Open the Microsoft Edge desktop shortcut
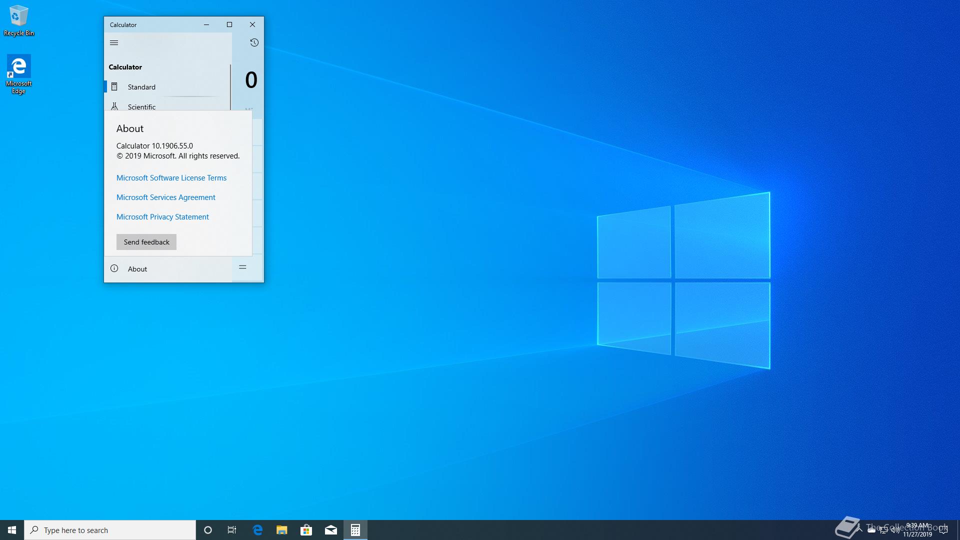 coord(18,73)
